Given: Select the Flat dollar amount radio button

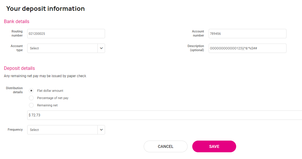Looking at the screenshot, I should click(31, 91).
